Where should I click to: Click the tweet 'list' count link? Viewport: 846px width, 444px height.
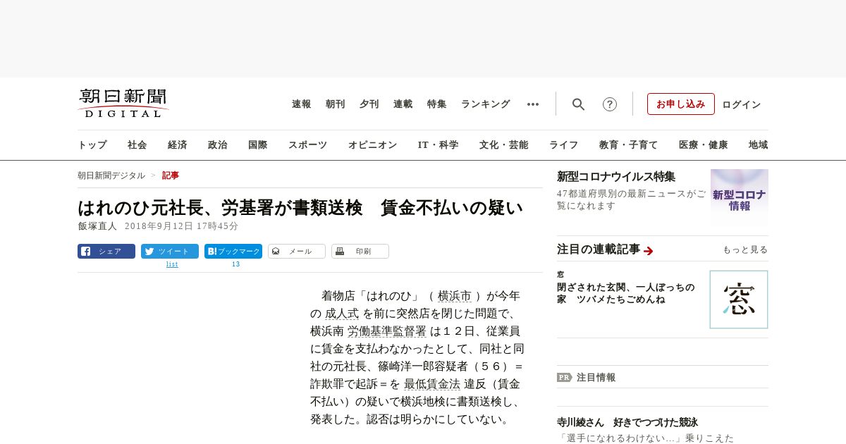[x=172, y=264]
